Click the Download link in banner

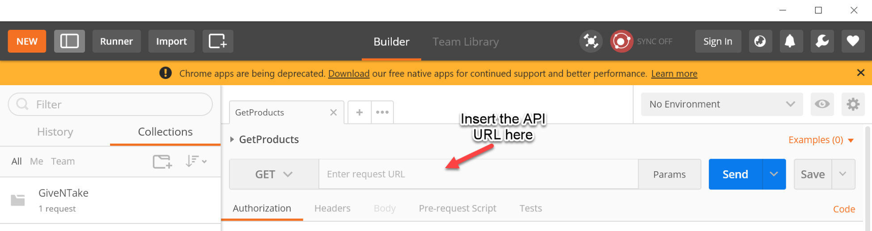click(349, 74)
